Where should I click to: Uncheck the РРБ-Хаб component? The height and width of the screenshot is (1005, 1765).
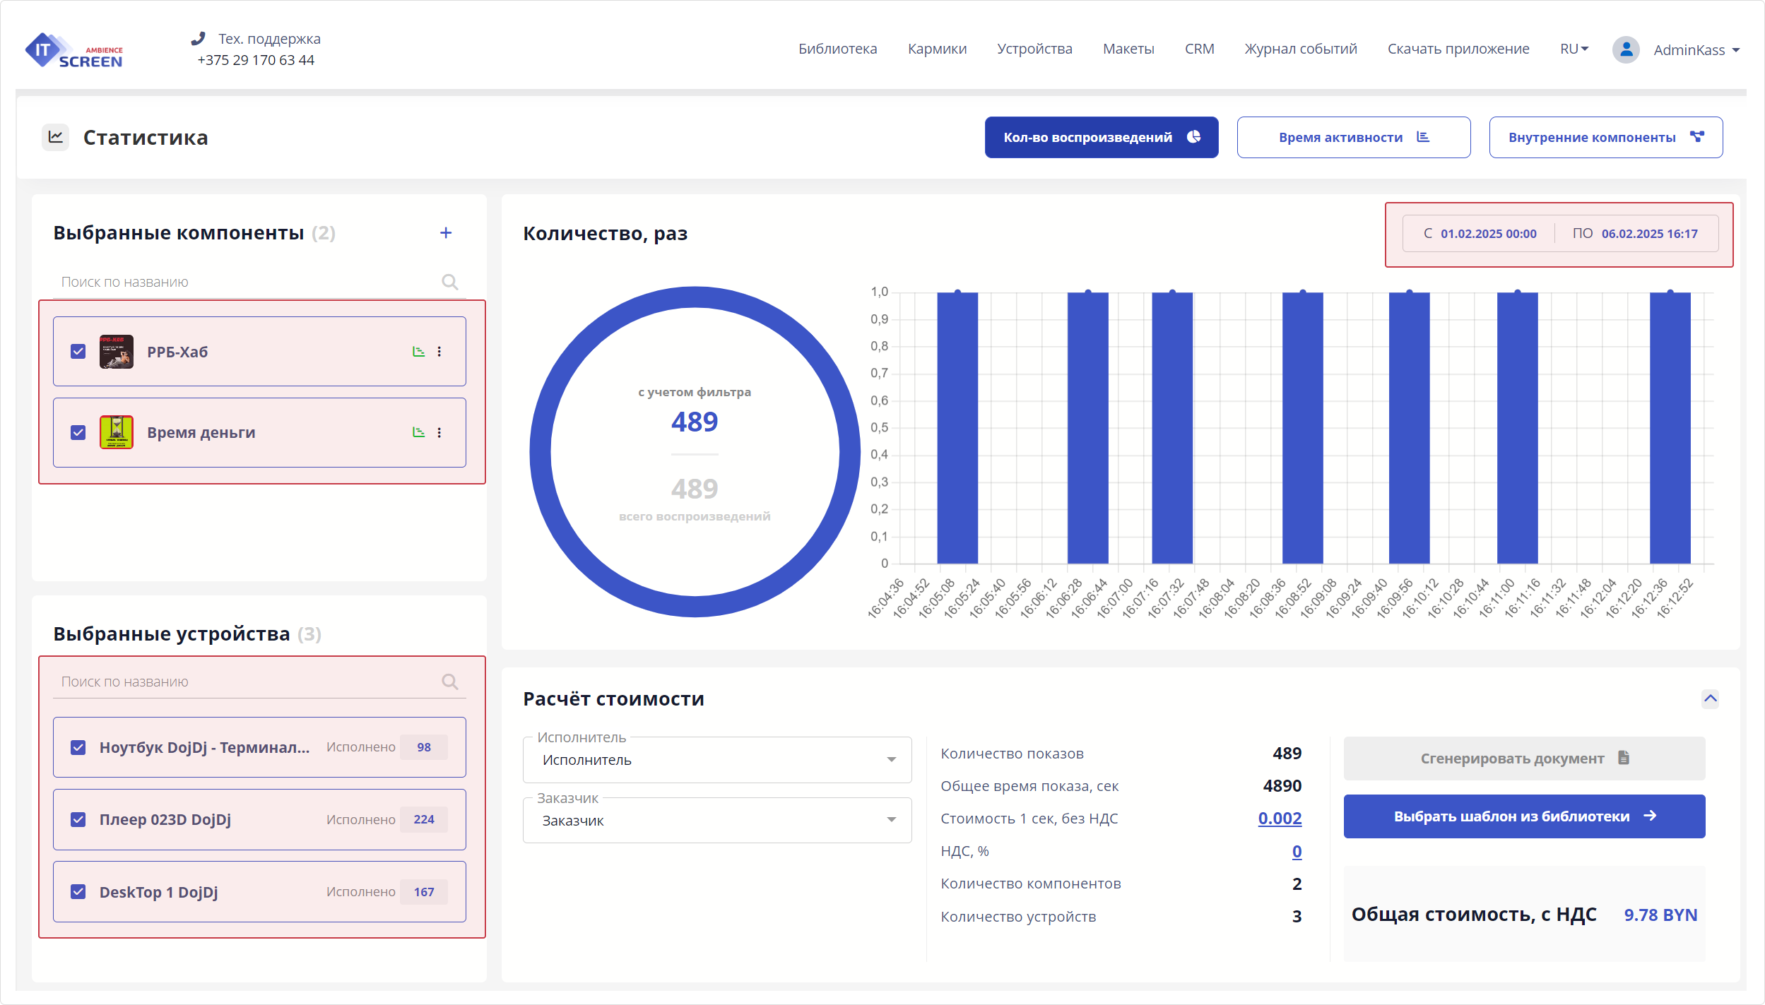78,351
